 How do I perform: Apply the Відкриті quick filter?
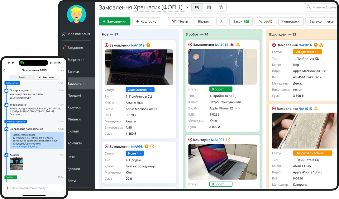tap(204, 21)
